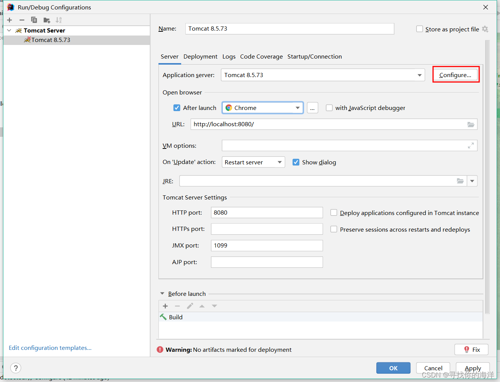Screen dimensions: 500x382
Task: Toggle Store as project file
Action: point(419,29)
